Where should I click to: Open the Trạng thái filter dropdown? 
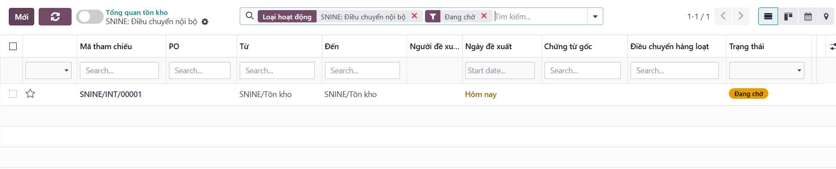(767, 70)
